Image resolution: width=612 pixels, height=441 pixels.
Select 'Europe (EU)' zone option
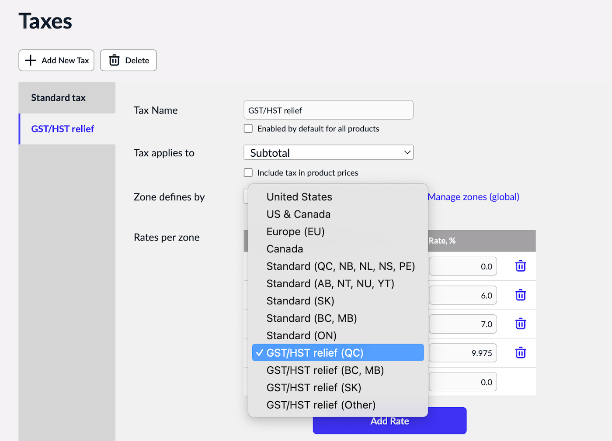pyautogui.click(x=296, y=232)
